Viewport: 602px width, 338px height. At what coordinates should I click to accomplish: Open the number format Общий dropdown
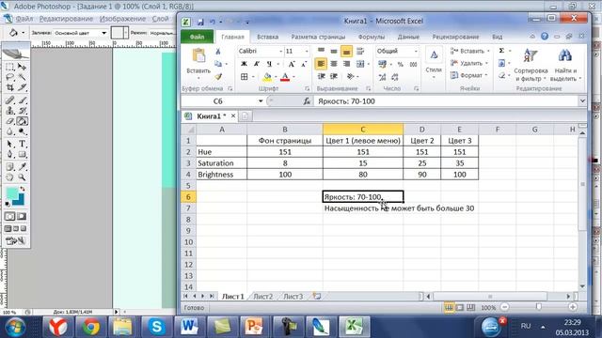pyautogui.click(x=416, y=52)
